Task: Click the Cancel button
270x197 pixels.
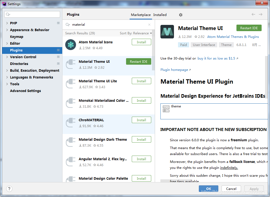Action: (231, 189)
